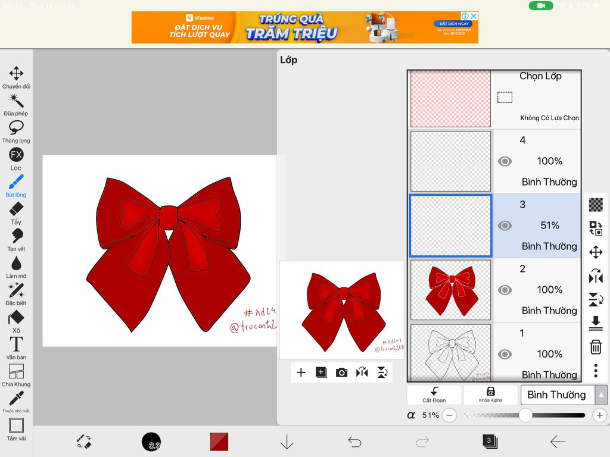
Task: Select the Tẩy eraser tool
Action: (x=16, y=214)
